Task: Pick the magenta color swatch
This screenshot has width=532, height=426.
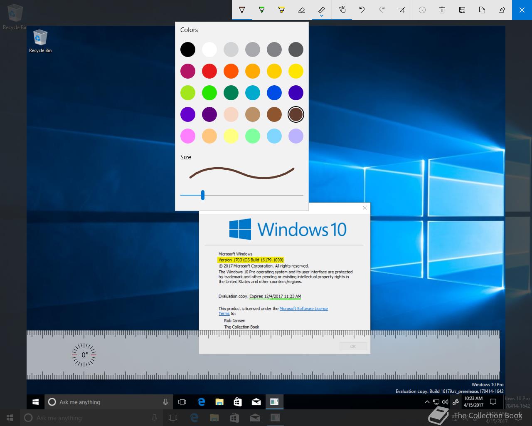Action: pyautogui.click(x=188, y=71)
